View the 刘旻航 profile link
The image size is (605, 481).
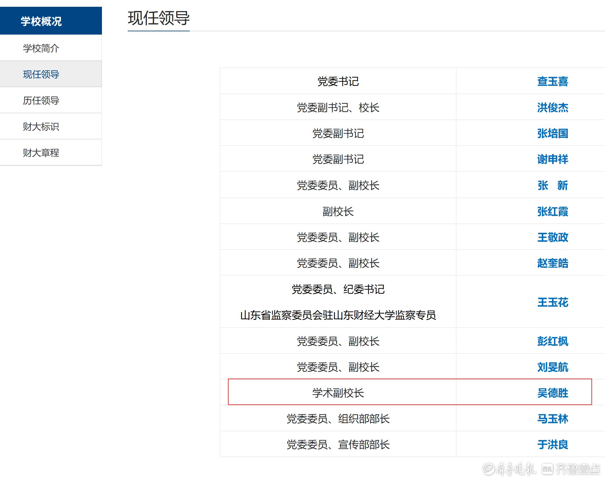pyautogui.click(x=552, y=367)
